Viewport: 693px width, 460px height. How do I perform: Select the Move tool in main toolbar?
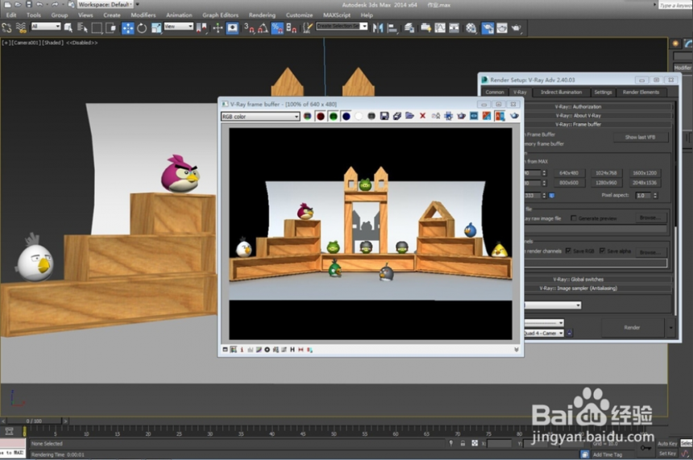point(127,28)
